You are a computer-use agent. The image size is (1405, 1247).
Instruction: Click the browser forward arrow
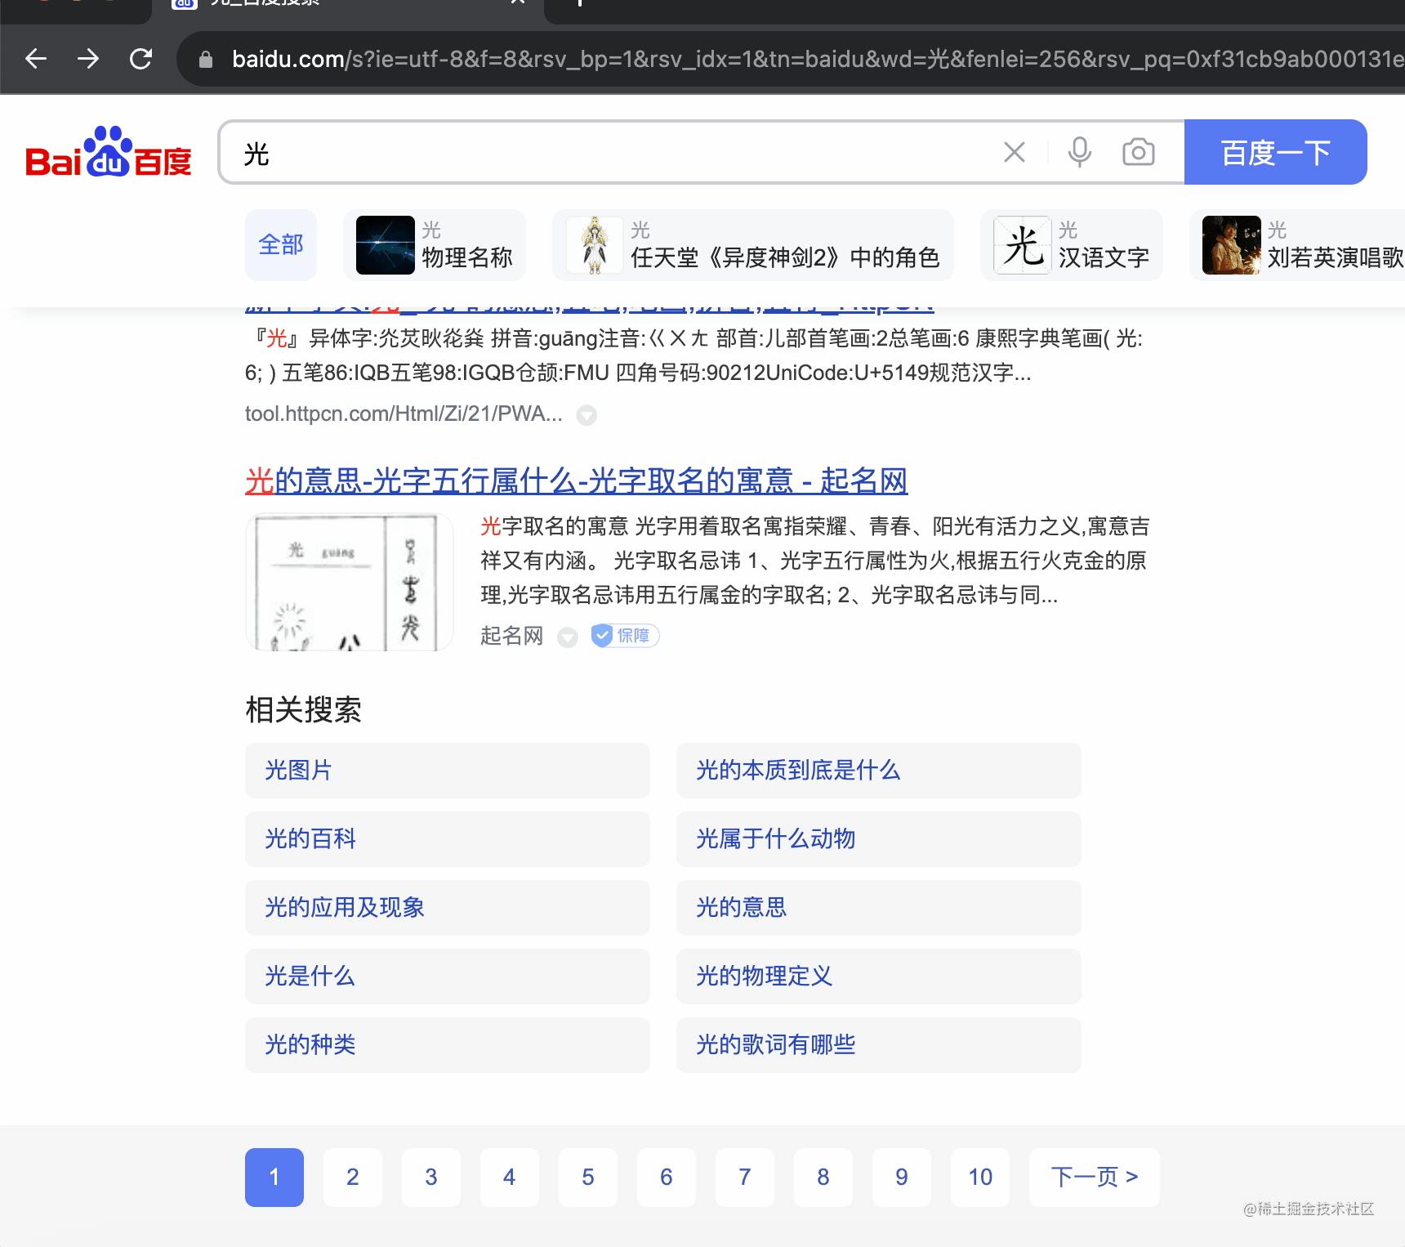coord(89,59)
